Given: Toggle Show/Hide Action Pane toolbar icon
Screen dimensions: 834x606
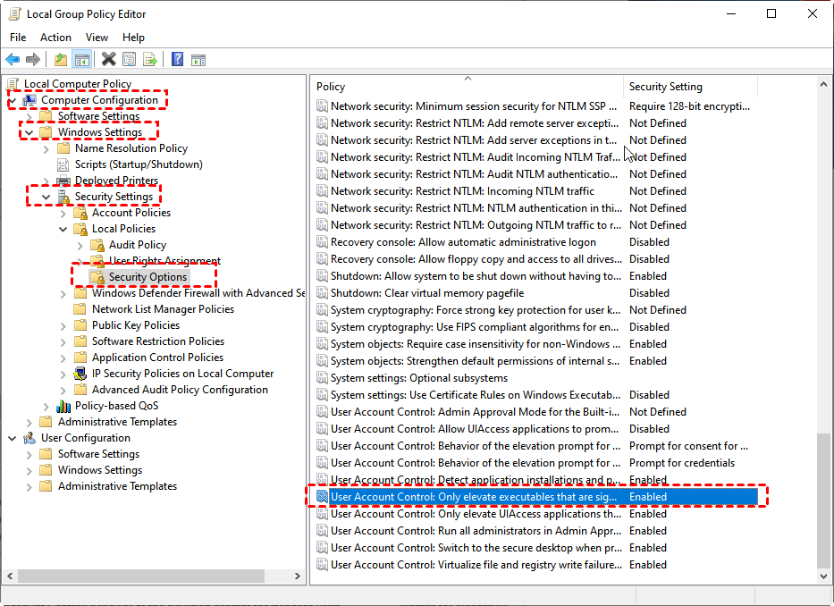Looking at the screenshot, I should point(198,60).
